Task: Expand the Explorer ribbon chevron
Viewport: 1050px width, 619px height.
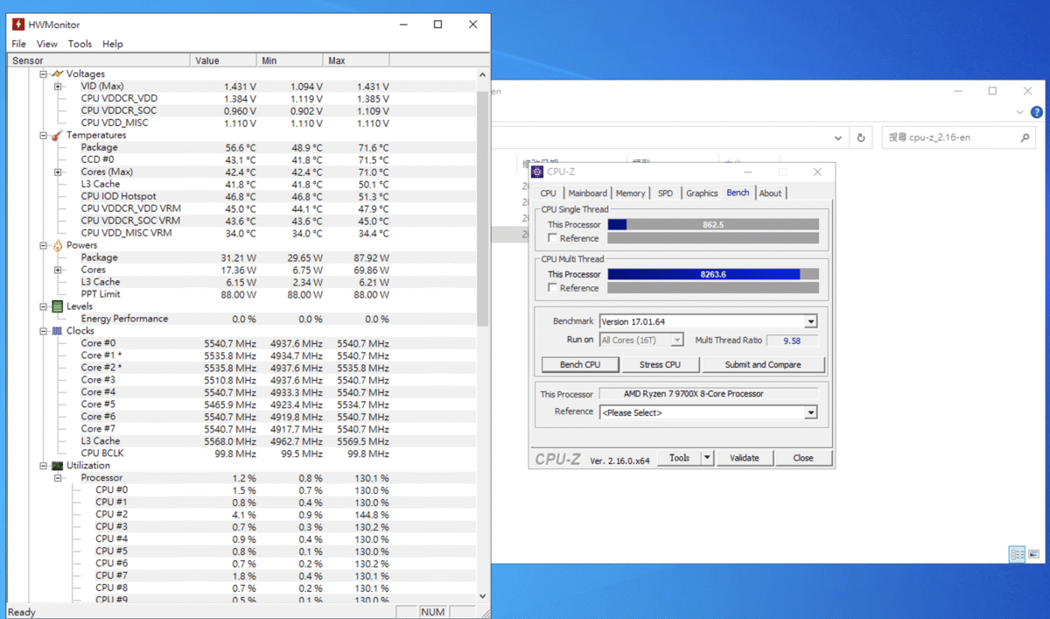Action: [1019, 113]
